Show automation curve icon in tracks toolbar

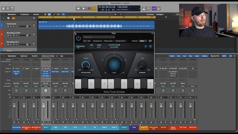(x=54, y=14)
